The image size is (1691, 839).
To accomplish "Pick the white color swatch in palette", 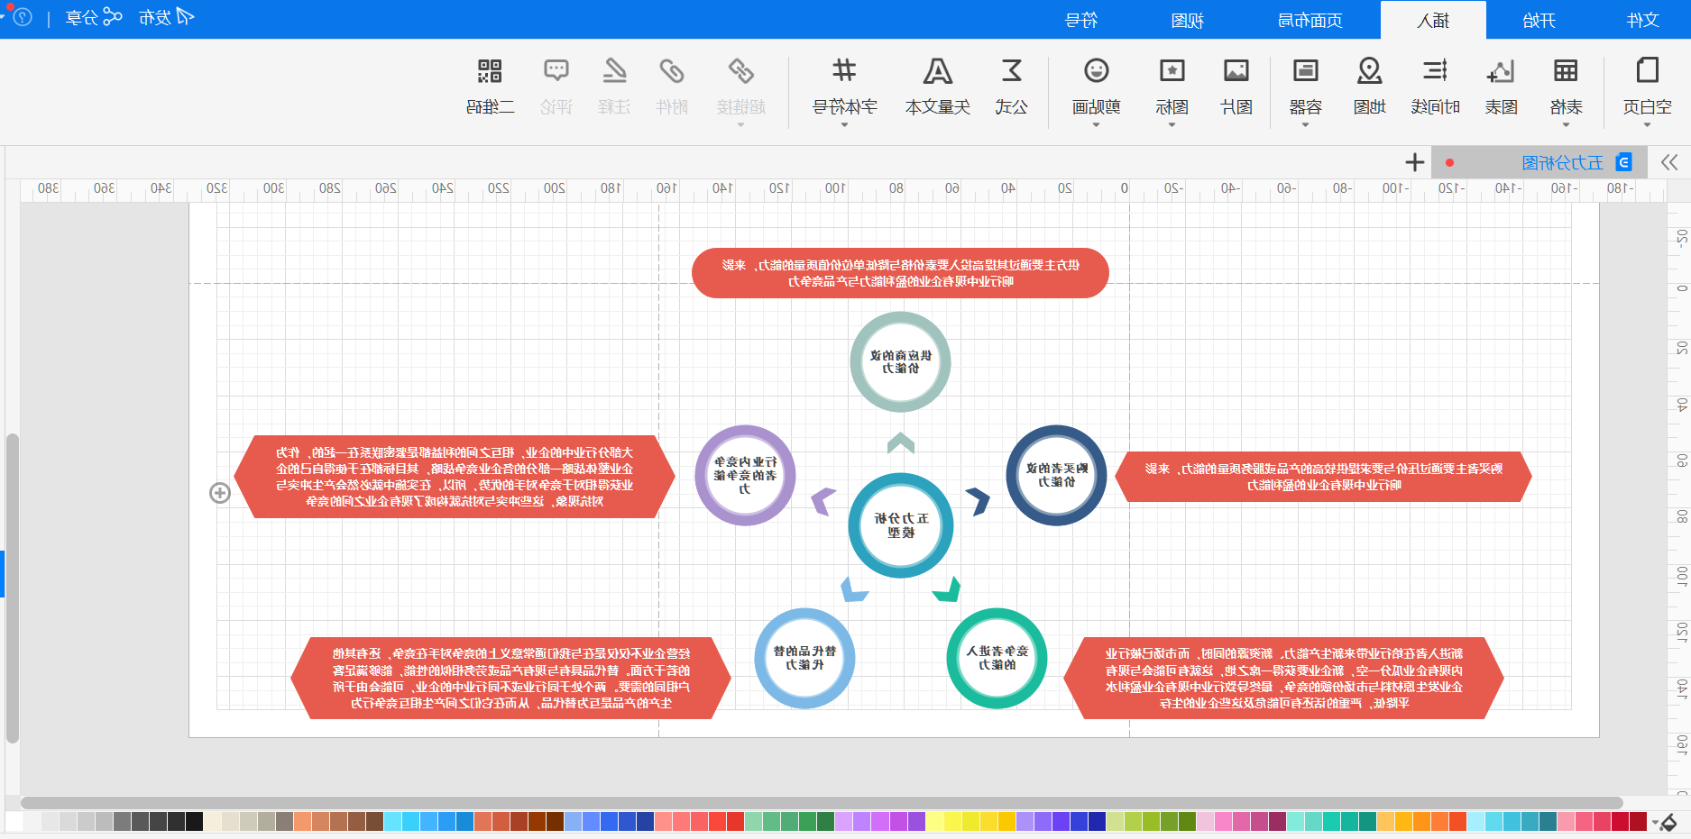I will 14,821.
